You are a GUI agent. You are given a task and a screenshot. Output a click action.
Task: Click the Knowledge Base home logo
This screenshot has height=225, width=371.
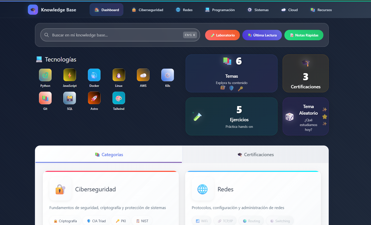[x=52, y=10]
